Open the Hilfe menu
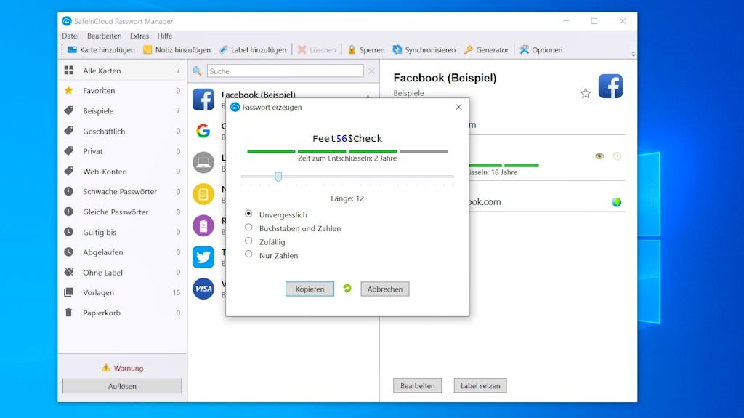Viewport: 744px width, 418px height. [x=165, y=36]
